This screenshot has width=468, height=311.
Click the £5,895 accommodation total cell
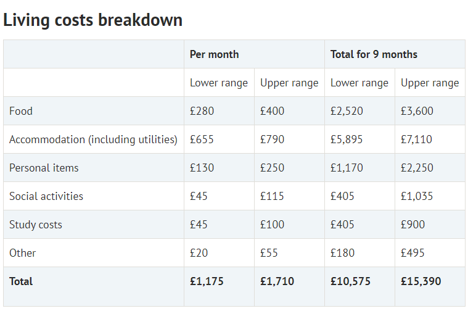pos(347,139)
